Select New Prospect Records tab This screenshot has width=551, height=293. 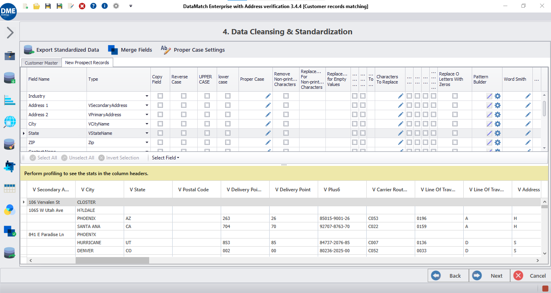pyautogui.click(x=87, y=63)
